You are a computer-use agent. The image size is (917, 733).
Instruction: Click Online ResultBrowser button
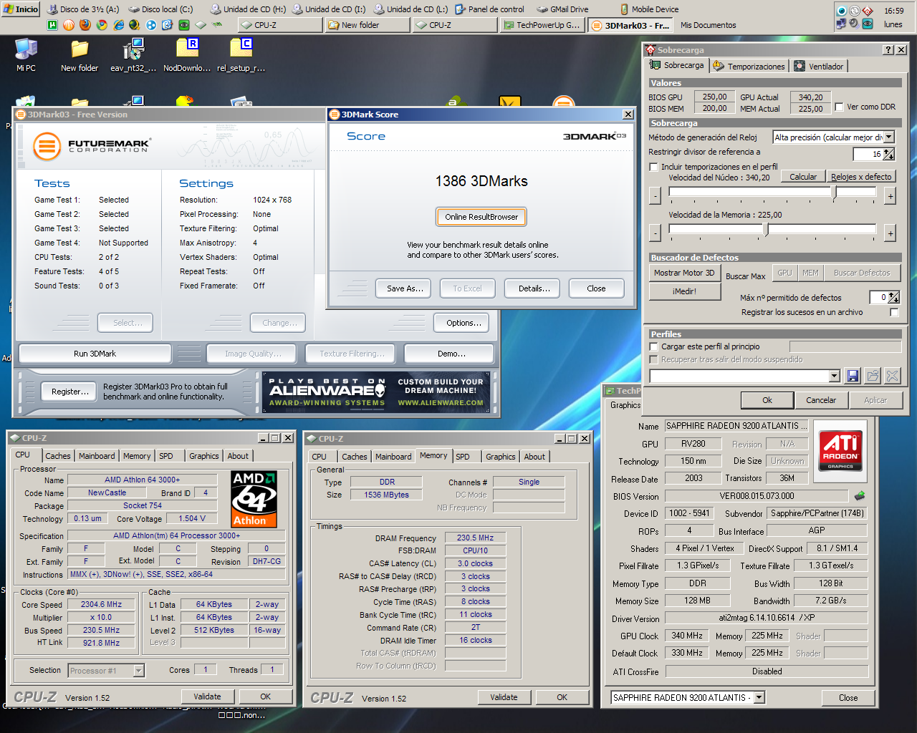coord(481,217)
